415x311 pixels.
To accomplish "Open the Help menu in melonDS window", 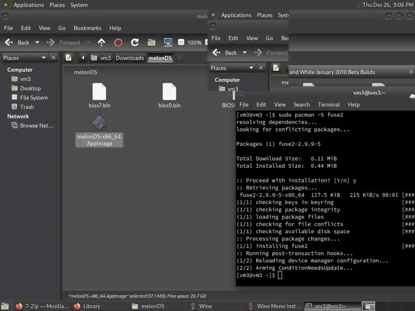I will pos(115,28).
